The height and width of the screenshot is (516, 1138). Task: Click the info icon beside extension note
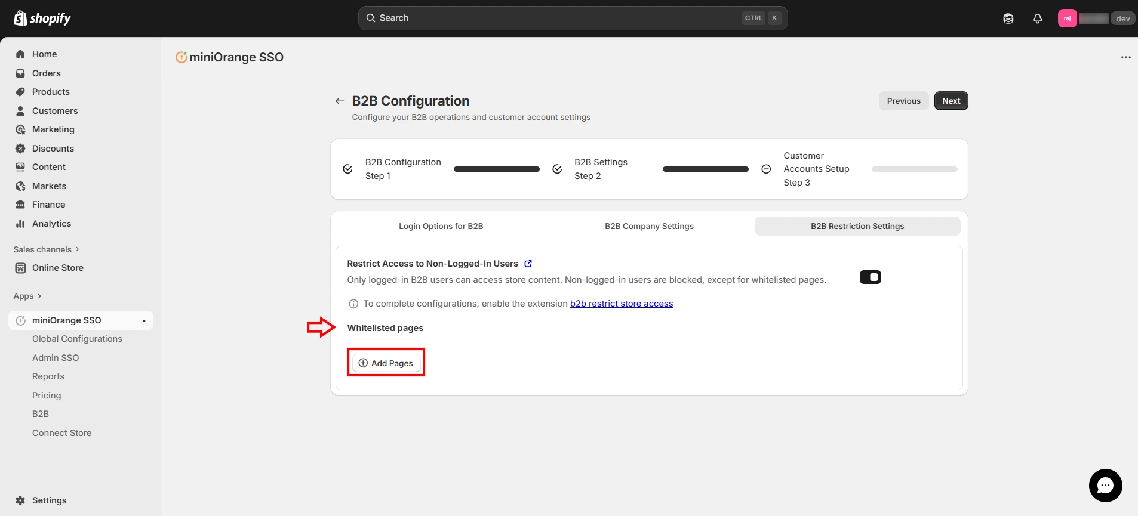pos(353,304)
